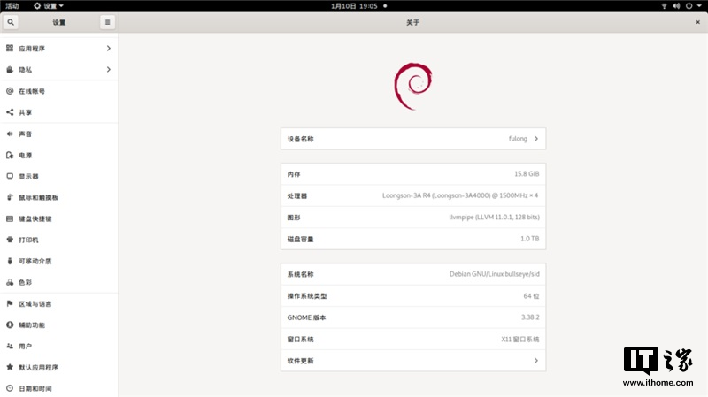Click the OS name Debian GNU/Linux bullseye/sid

495,274
